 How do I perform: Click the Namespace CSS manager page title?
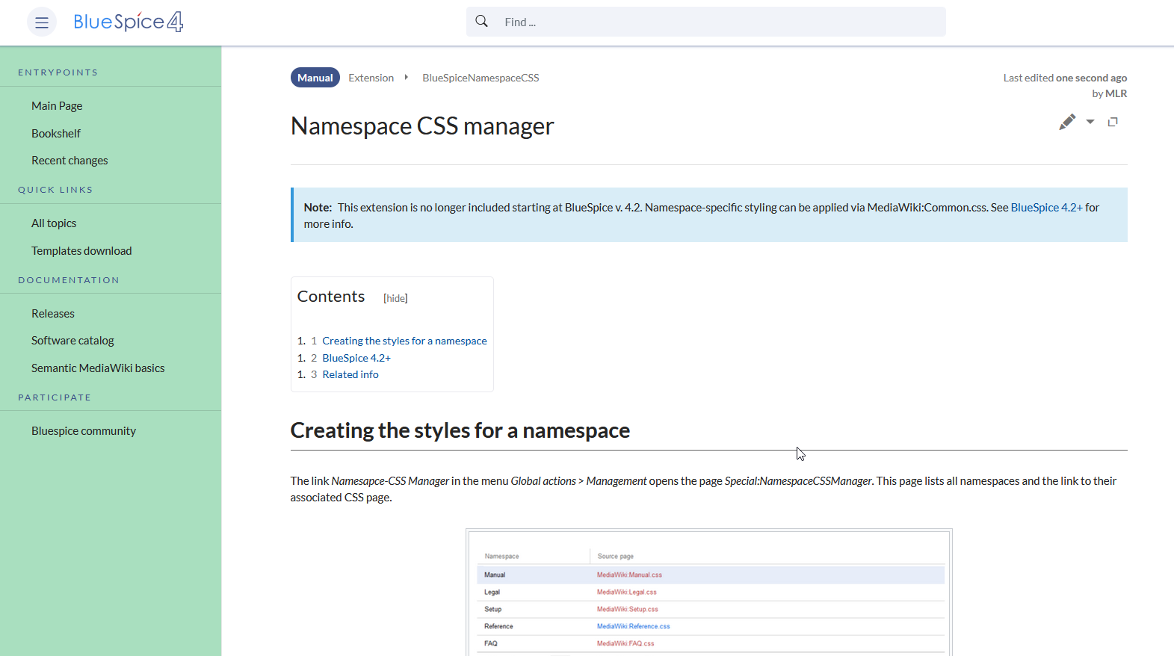click(422, 126)
